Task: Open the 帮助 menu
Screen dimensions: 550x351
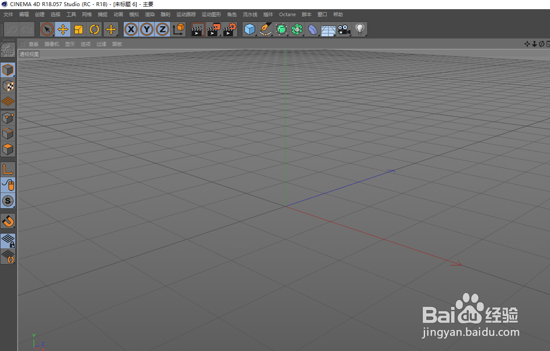Action: 338,14
